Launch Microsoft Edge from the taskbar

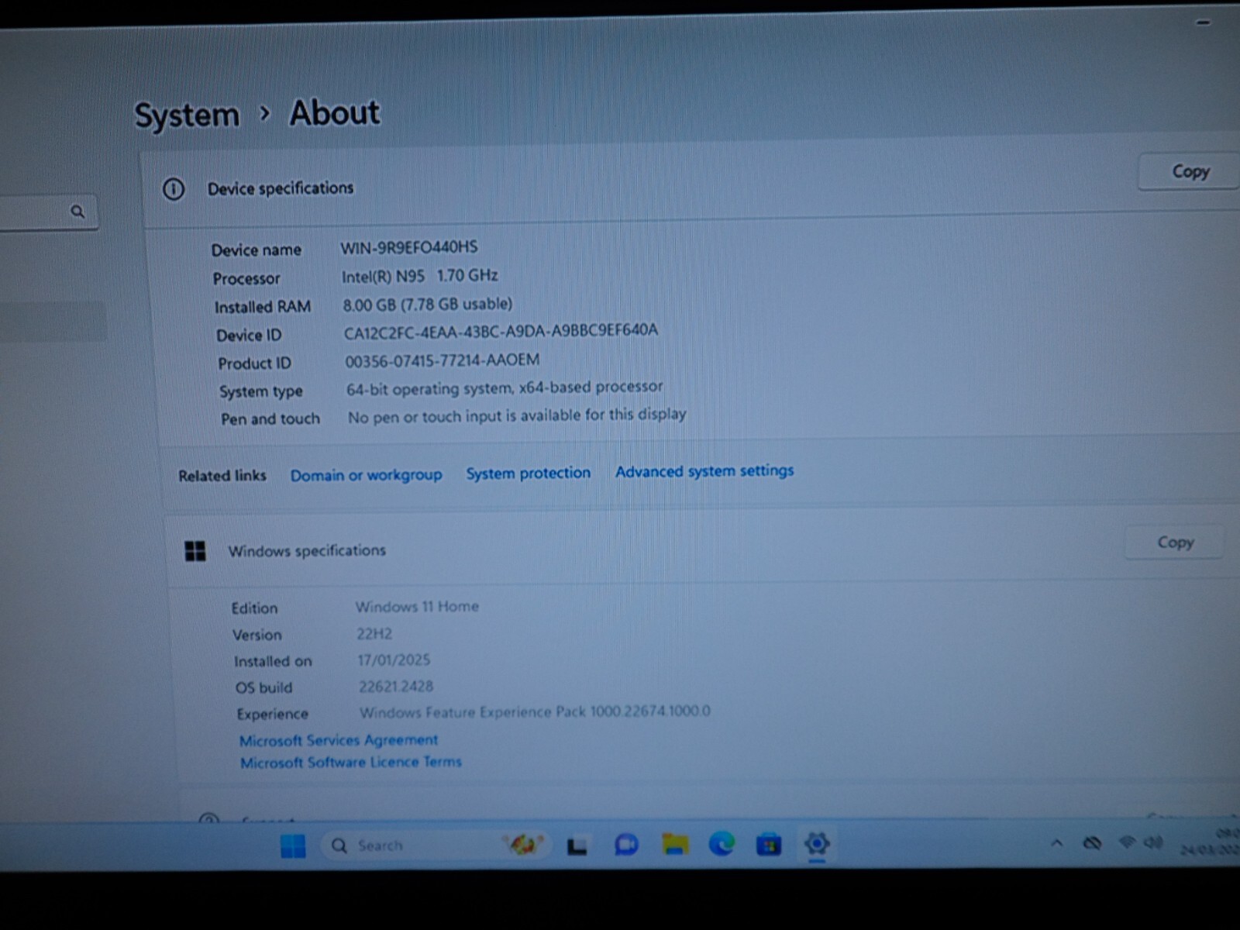[722, 843]
